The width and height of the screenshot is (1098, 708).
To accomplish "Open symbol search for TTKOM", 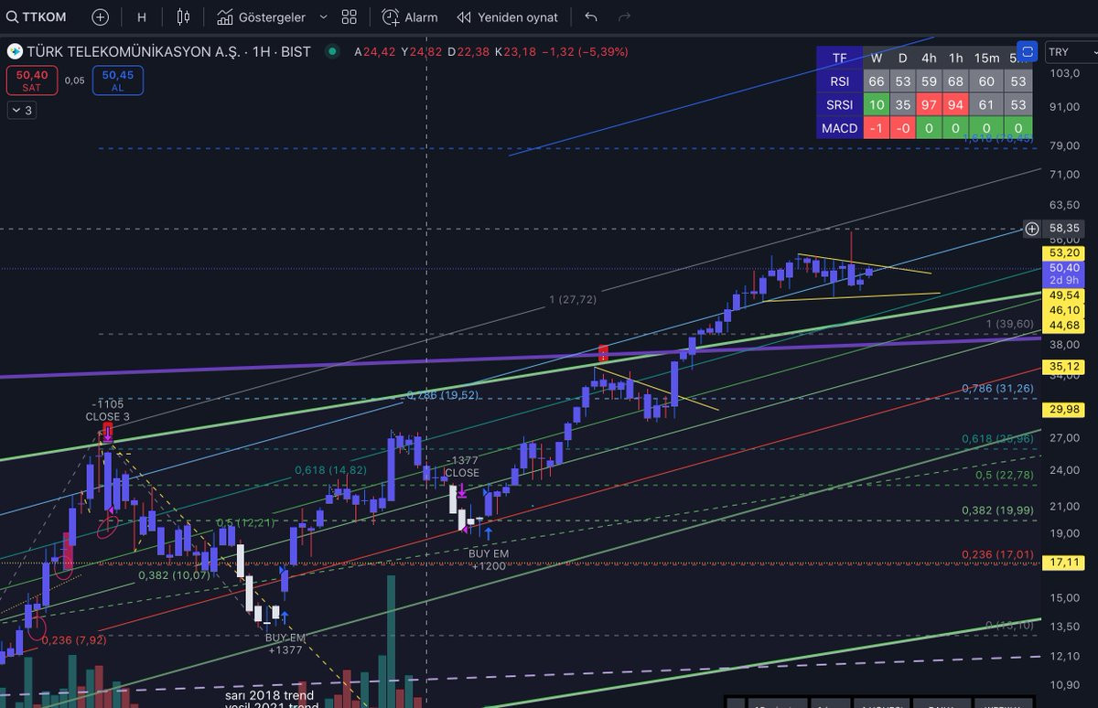I will pos(35,16).
